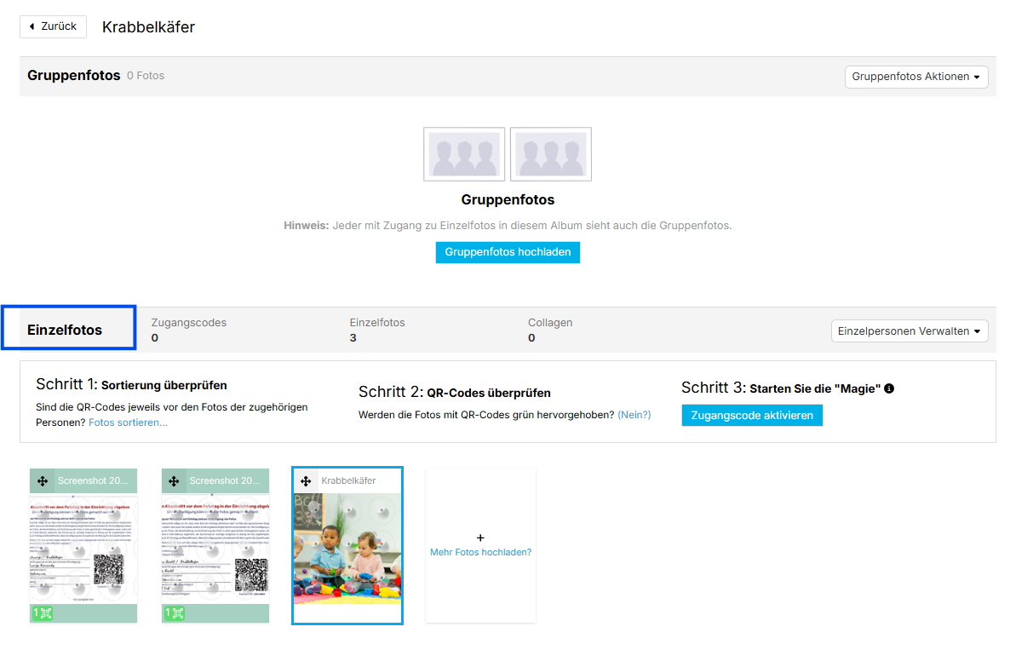Click the info icon beside Schritt 3
Viewport: 1033px width, 667px height.
tap(889, 388)
